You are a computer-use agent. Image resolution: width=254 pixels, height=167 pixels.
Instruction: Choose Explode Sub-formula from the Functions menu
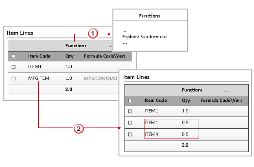coord(145,37)
